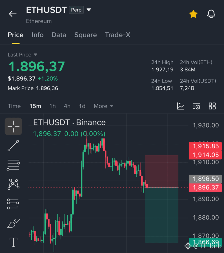Select the text annotation tool
The height and width of the screenshot is (253, 224).
(x=14, y=242)
